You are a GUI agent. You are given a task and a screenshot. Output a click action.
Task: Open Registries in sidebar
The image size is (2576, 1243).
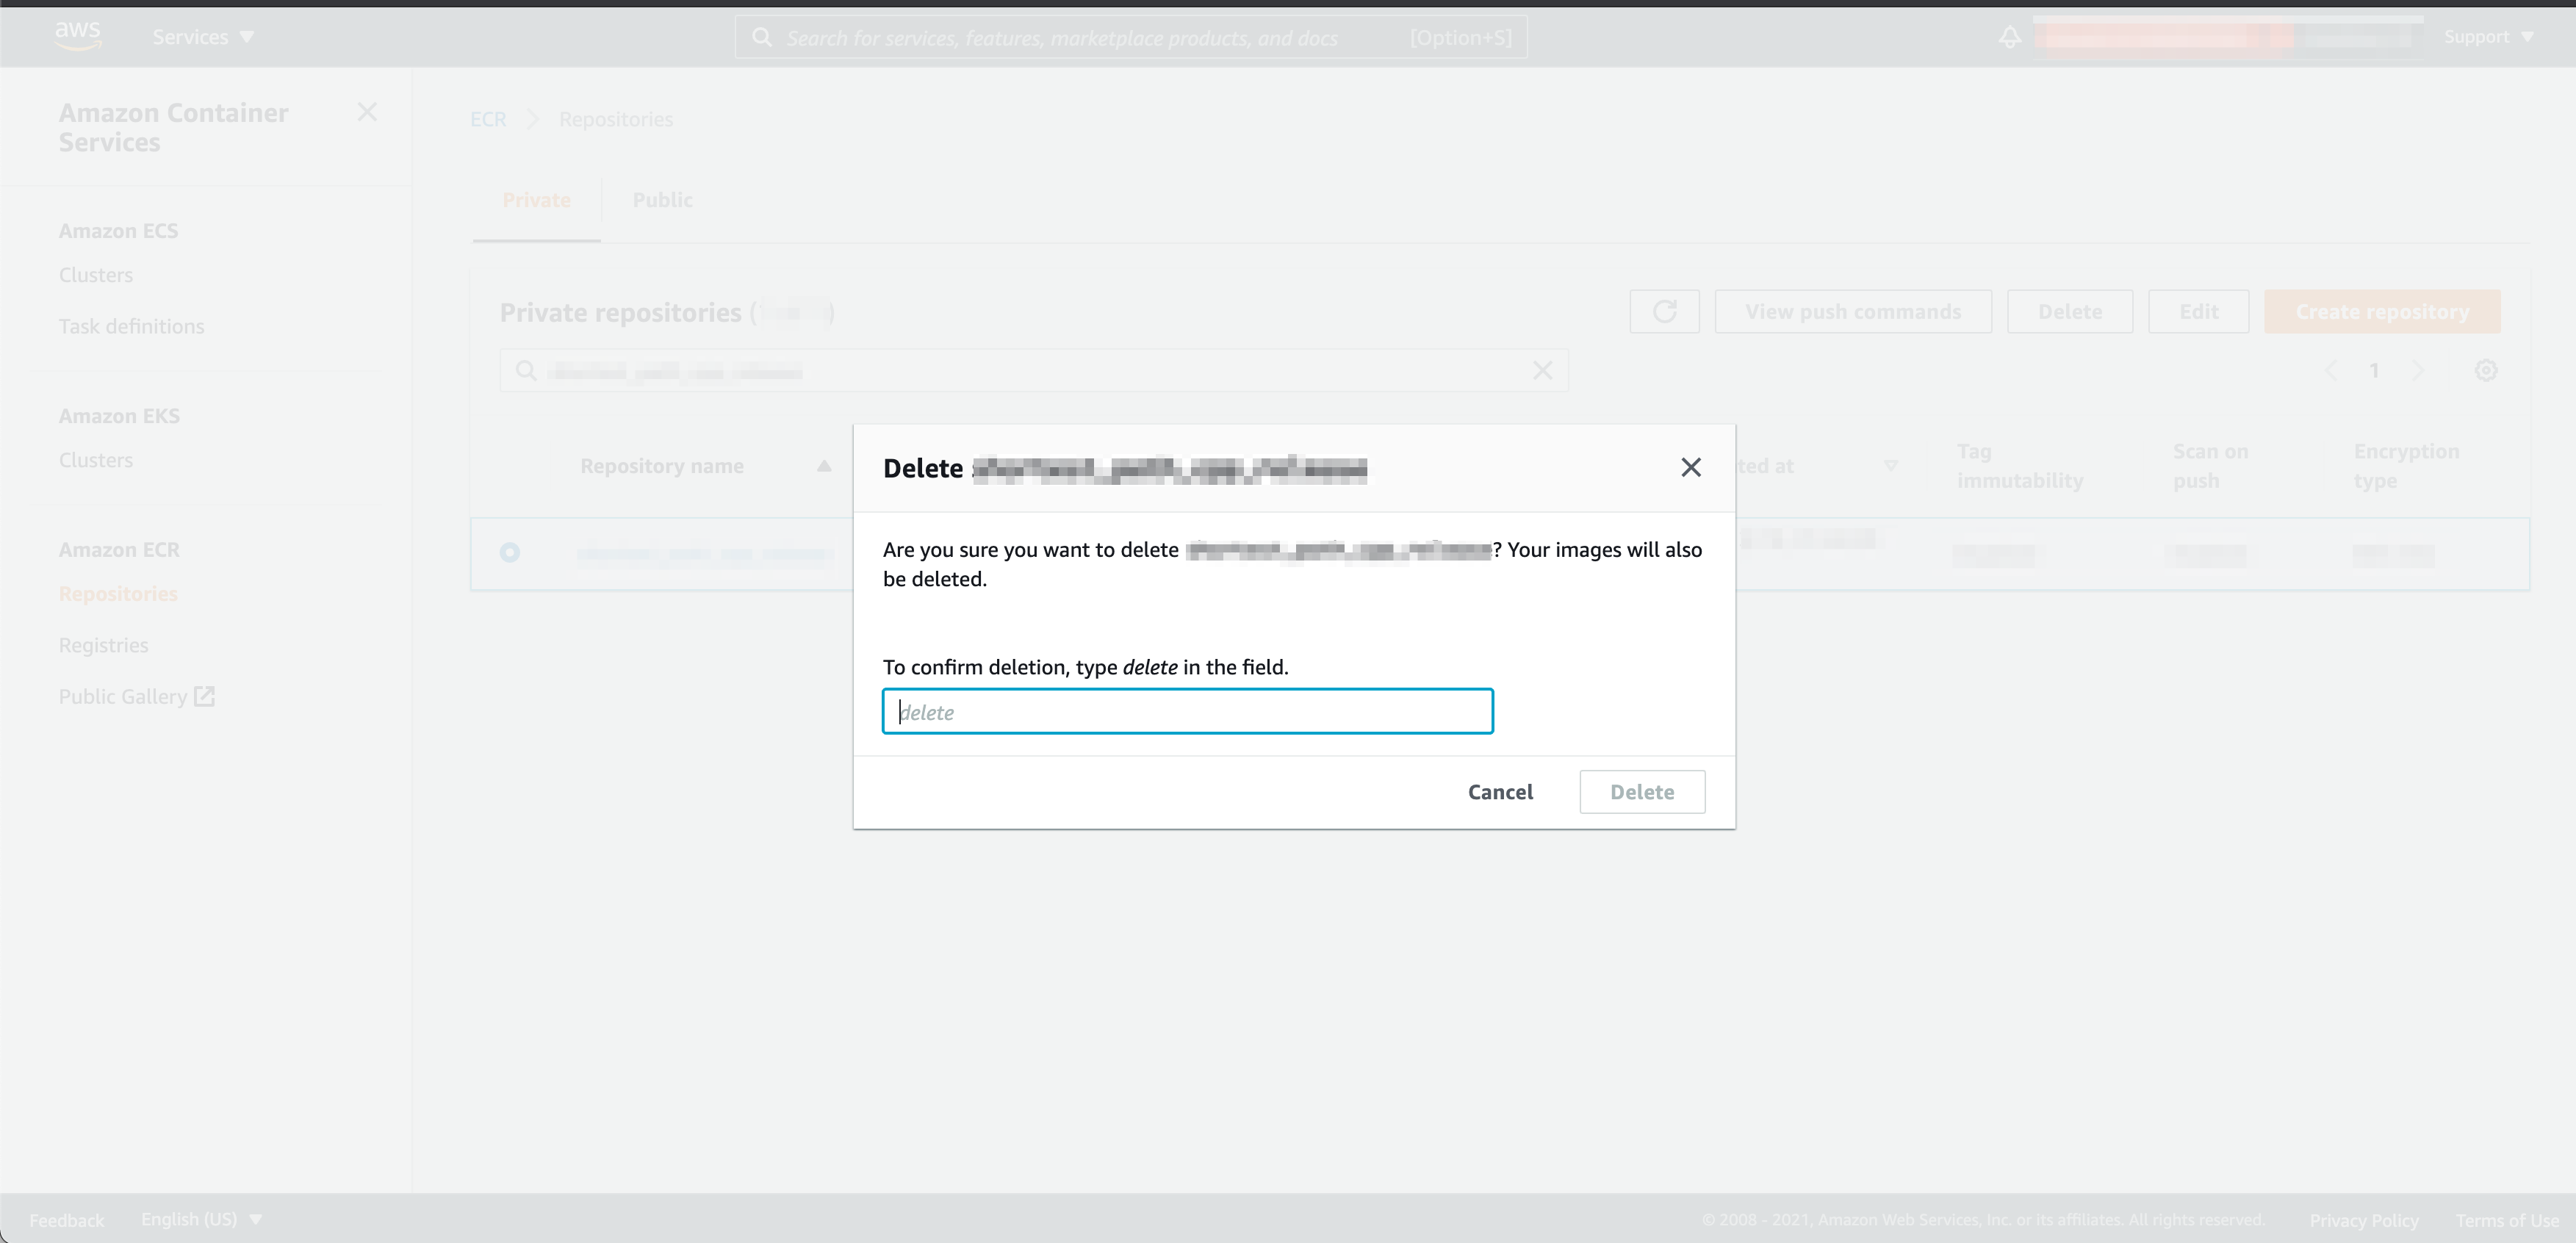tap(103, 645)
